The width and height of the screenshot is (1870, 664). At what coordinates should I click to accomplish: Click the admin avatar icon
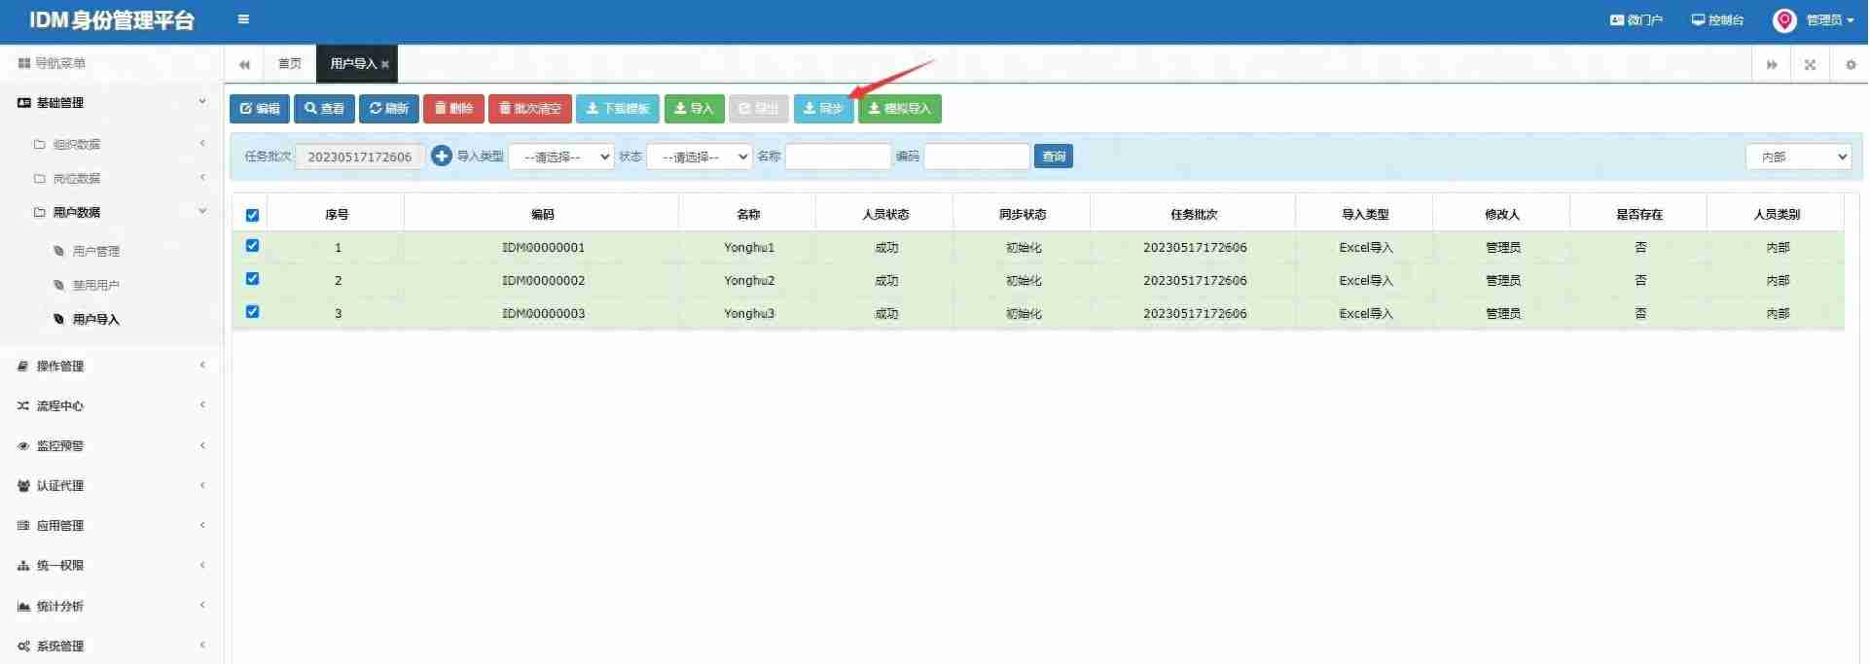coord(1783,20)
